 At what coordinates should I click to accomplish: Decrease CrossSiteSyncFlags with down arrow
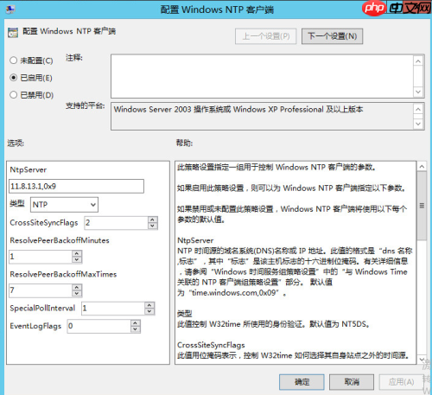click(x=152, y=226)
